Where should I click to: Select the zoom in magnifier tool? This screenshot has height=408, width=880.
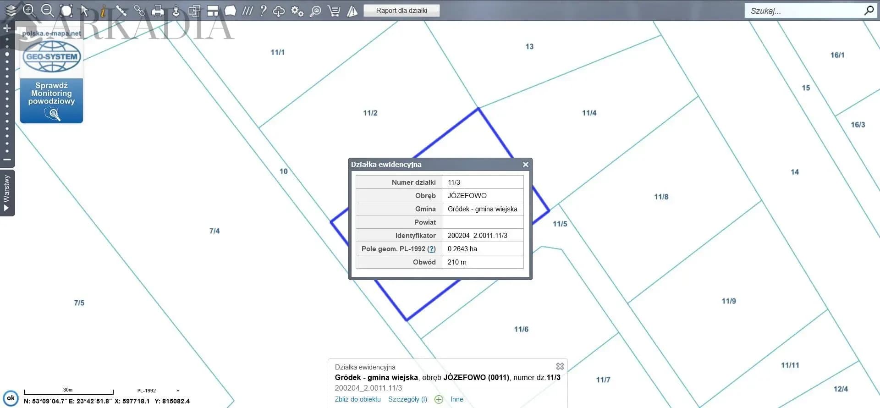(29, 10)
